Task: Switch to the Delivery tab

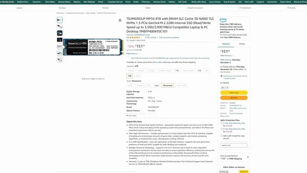Action: point(226,44)
